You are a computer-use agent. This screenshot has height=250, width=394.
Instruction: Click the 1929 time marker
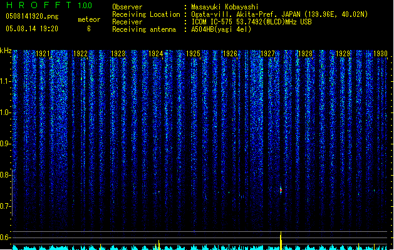pyautogui.click(x=343, y=54)
